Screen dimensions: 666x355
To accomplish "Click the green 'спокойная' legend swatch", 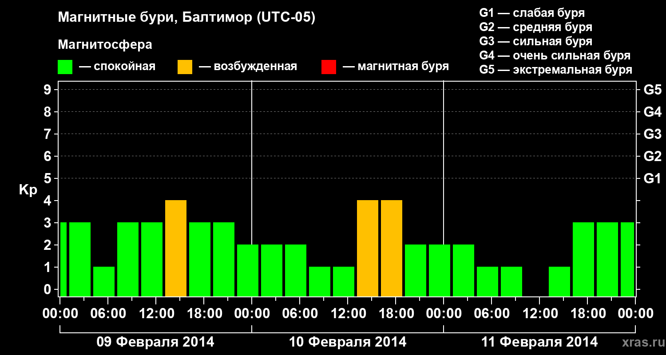I will click(x=65, y=67).
